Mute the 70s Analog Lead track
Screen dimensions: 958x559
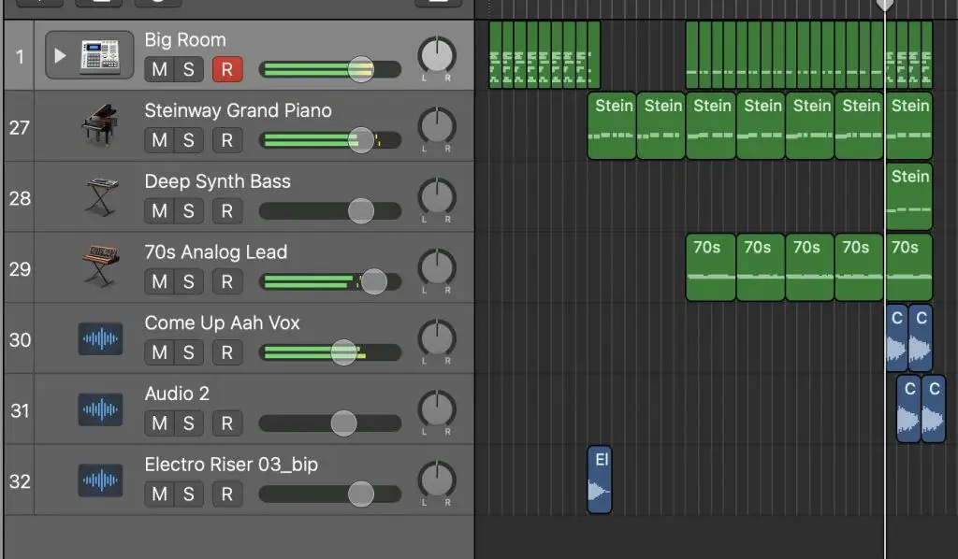point(159,282)
